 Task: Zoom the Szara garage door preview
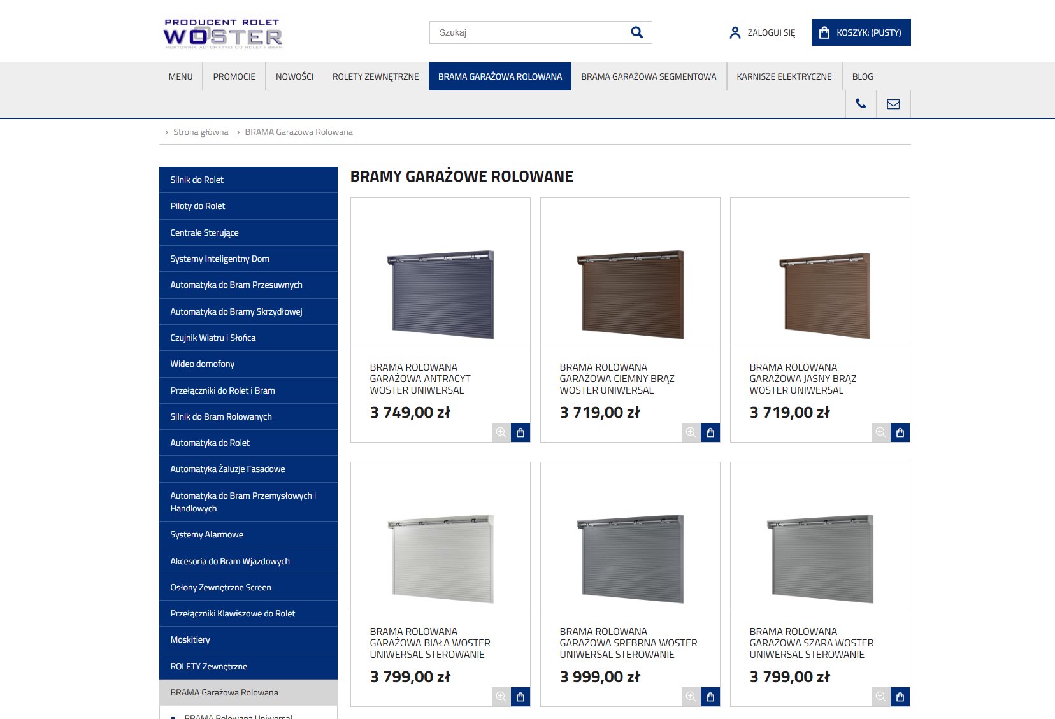[x=880, y=697]
